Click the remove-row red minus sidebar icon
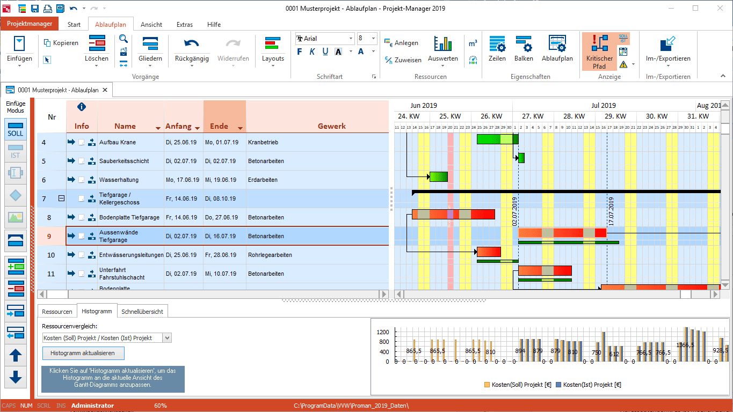This screenshot has height=412, width=733. coord(16,289)
